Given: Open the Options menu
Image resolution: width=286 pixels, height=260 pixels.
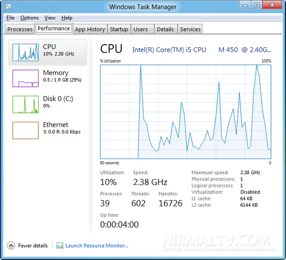Looking at the screenshot, I should pyautogui.click(x=29, y=18).
